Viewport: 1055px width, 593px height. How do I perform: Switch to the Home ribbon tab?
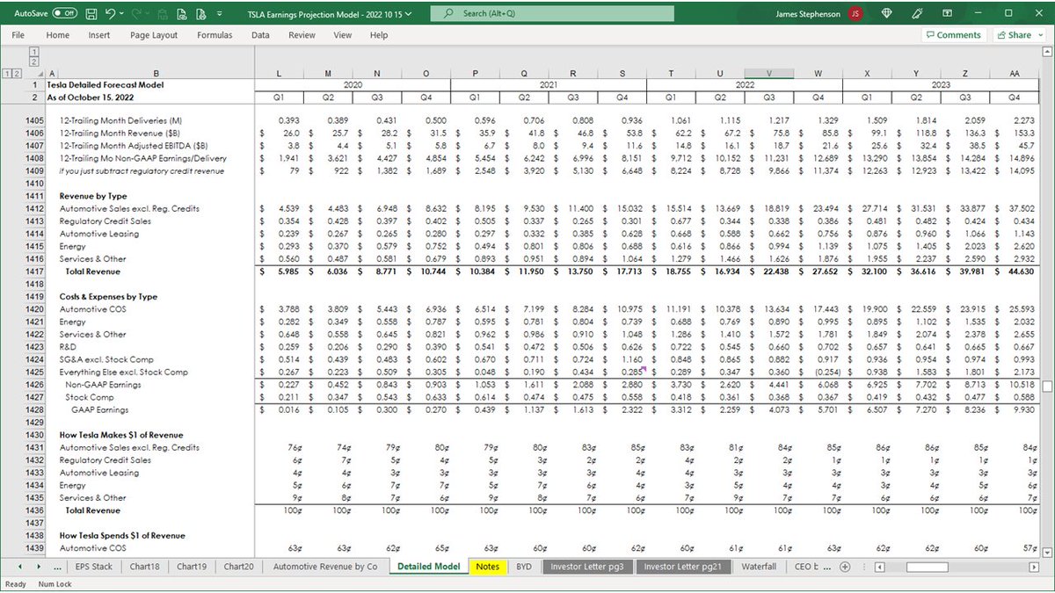click(57, 35)
